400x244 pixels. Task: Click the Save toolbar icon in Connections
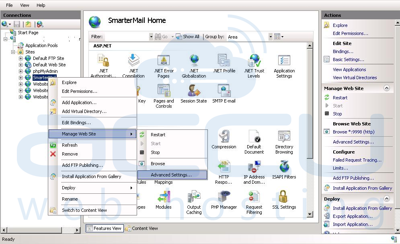point(17,24)
